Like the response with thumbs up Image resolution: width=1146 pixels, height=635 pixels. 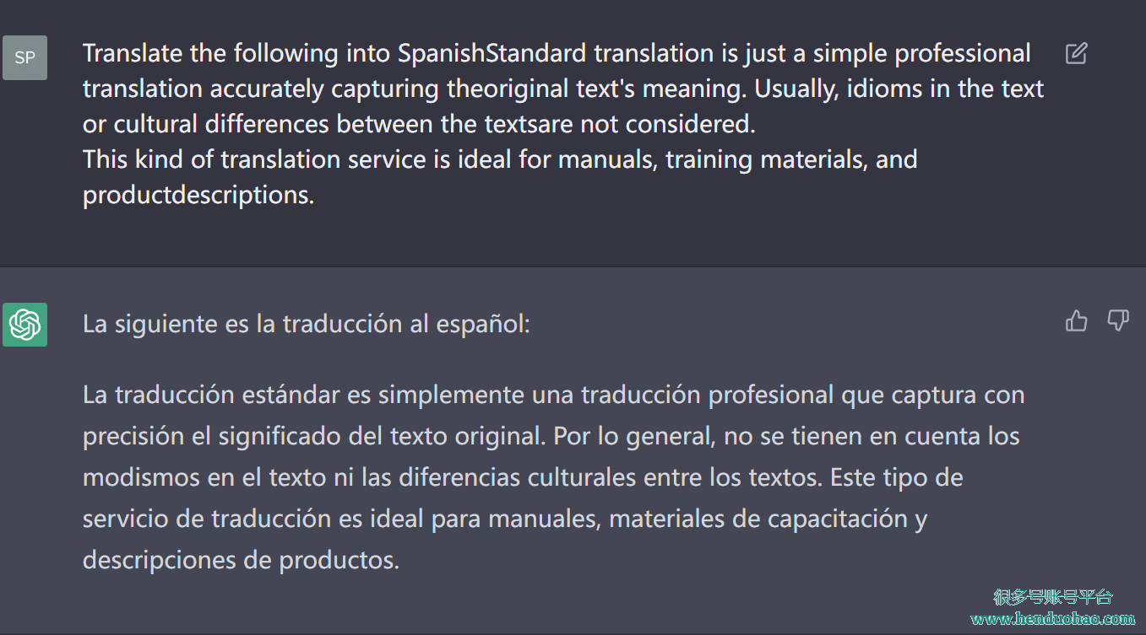click(1077, 320)
